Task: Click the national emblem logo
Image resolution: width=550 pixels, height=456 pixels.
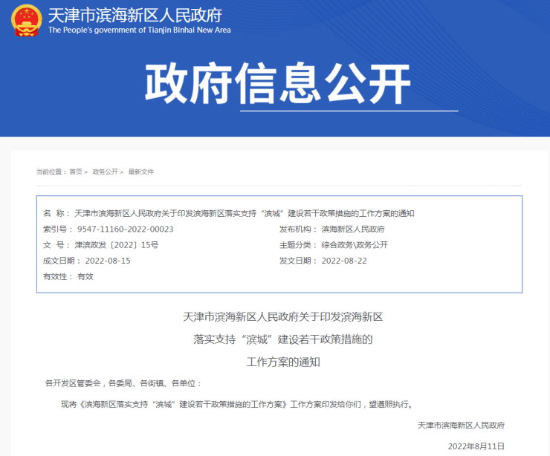Action: coord(26,20)
